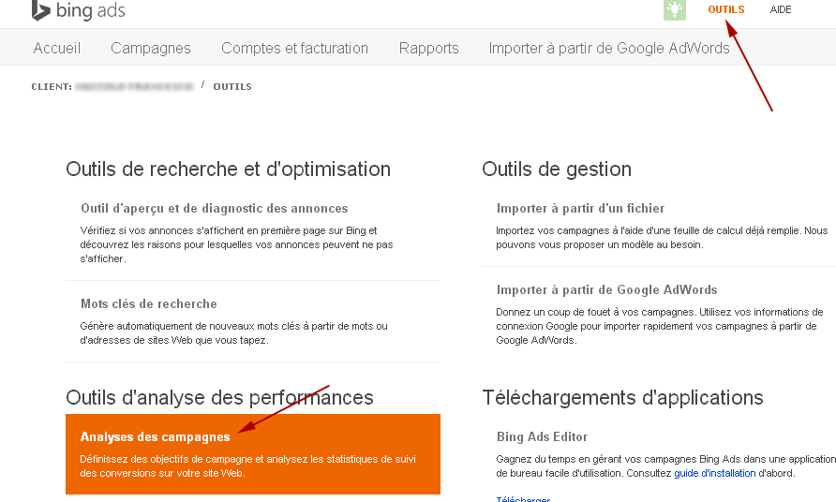Open Importer à partir de Google AdWords tab
The image size is (836, 502).
click(609, 48)
